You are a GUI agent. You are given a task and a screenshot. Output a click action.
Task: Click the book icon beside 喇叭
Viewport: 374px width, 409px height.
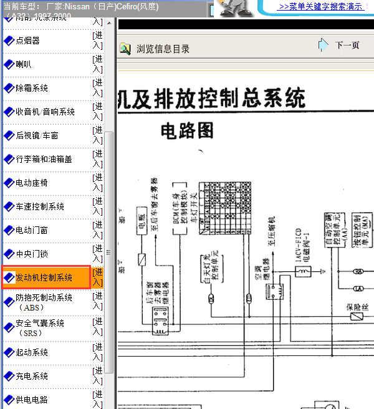click(9, 65)
